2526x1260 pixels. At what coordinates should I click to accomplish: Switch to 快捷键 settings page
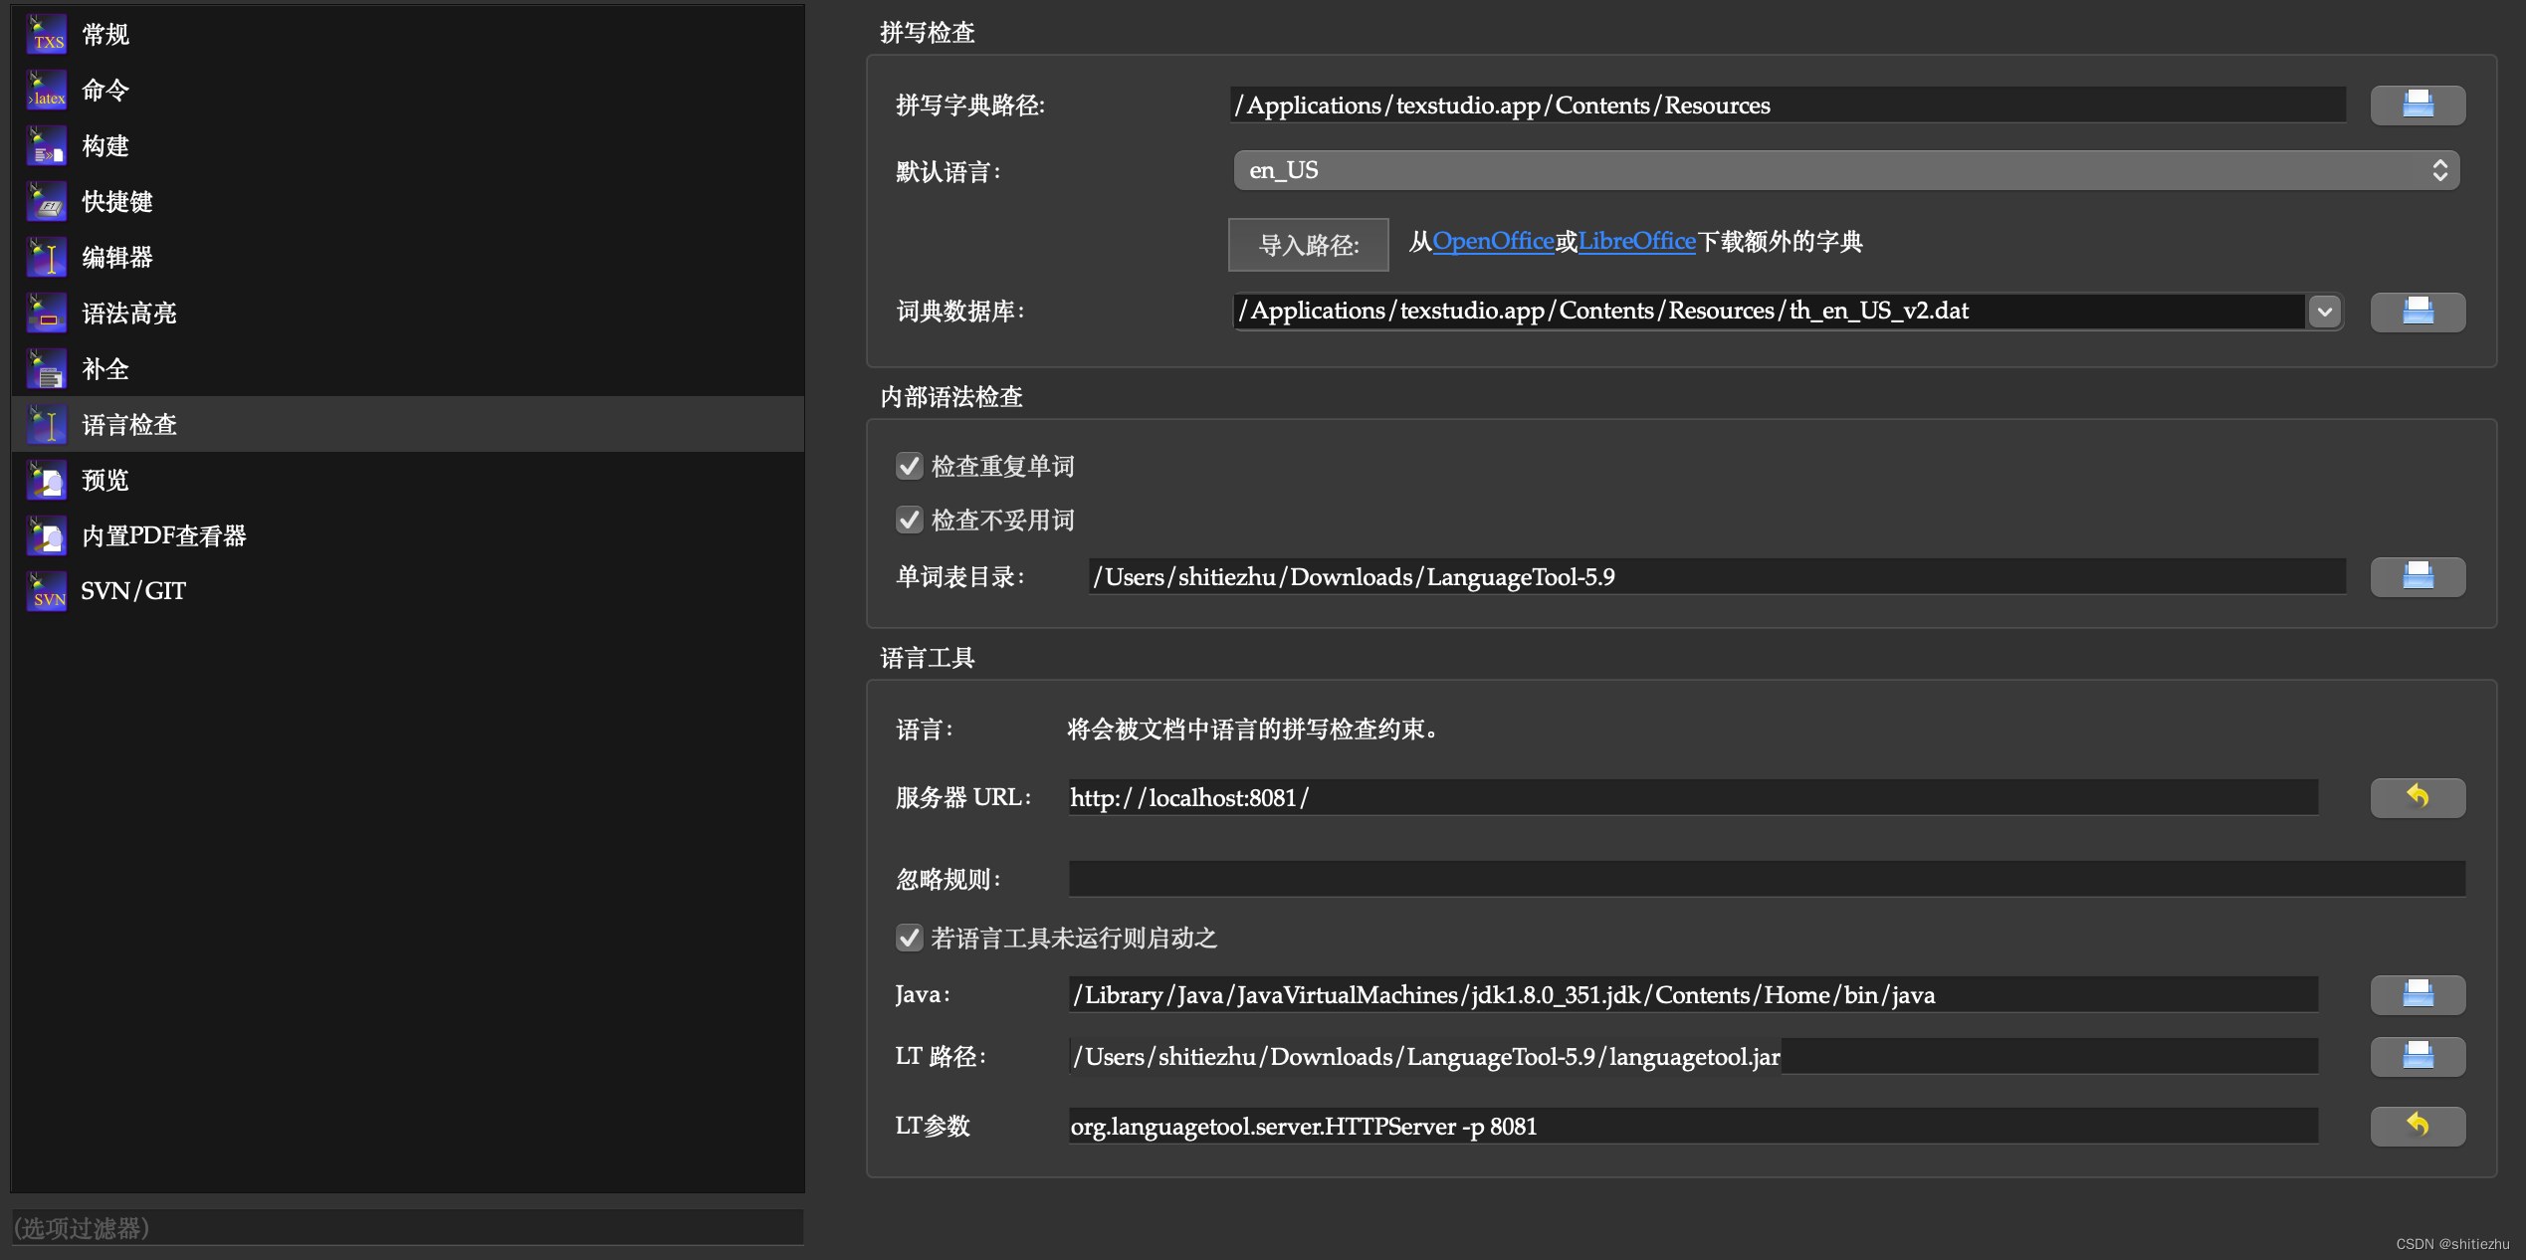click(116, 202)
